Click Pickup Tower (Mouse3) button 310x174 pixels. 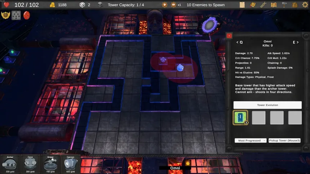284,141
